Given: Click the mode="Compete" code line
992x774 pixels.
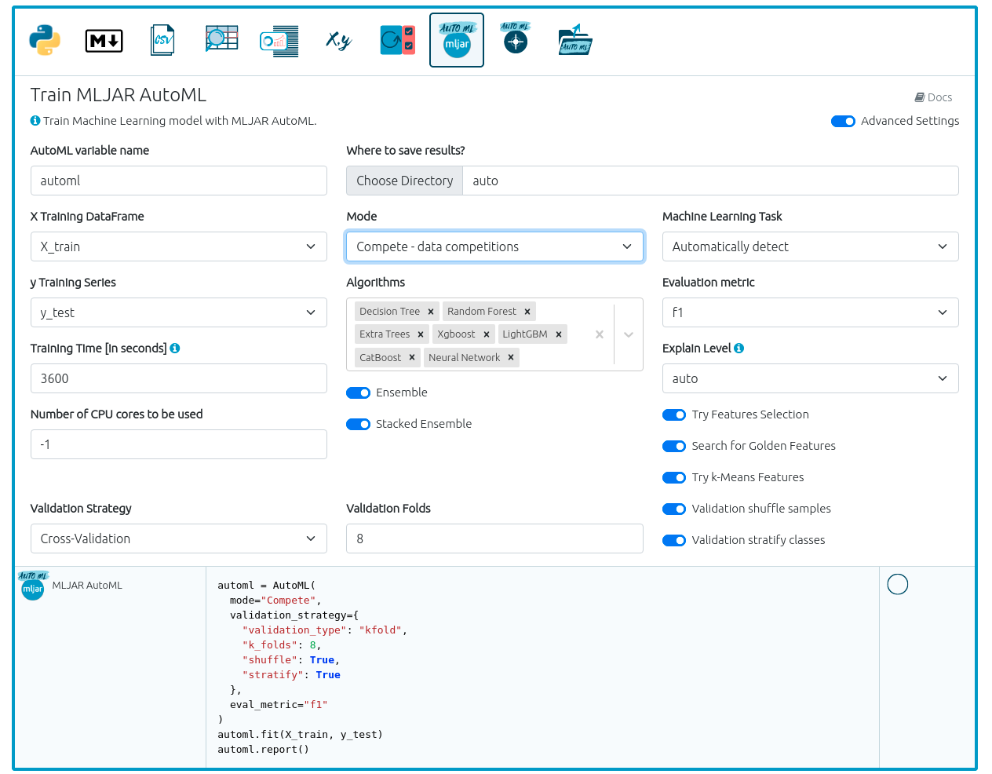Looking at the screenshot, I should tap(275, 601).
